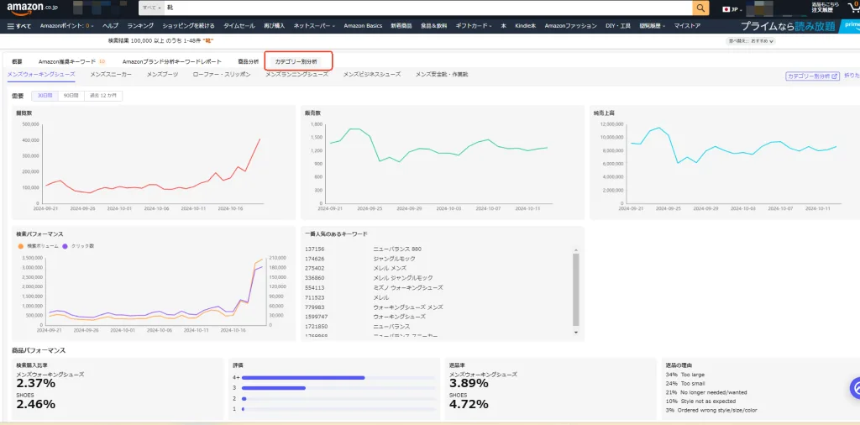Select メンズウォーキングシューズ category tab
This screenshot has height=425, width=860.
coord(41,74)
